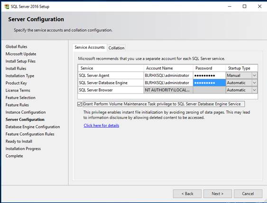Viewport: 267px width, 203px height.
Task: Open Startup Type dropdown for SQL Server Browser
Action: click(254, 90)
